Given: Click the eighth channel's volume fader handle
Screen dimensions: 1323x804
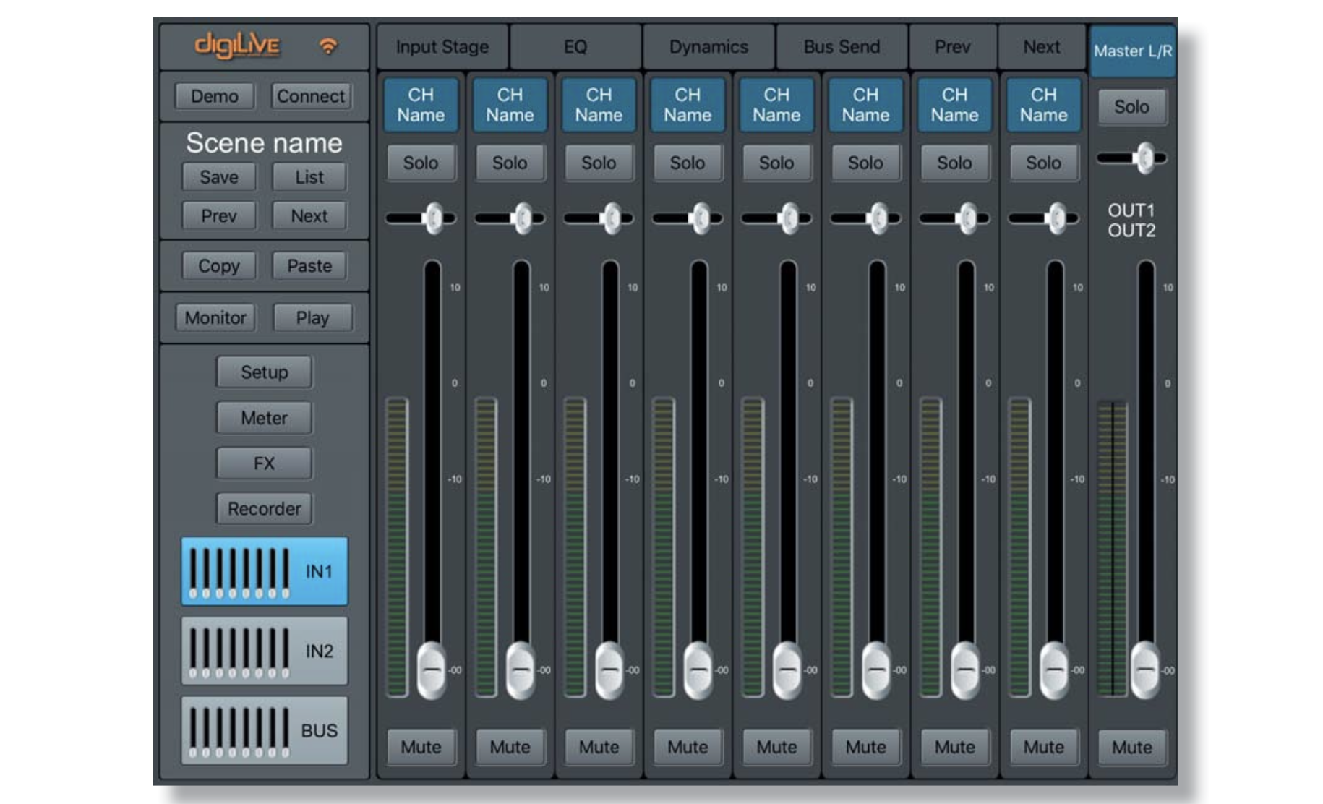Looking at the screenshot, I should click(1054, 670).
